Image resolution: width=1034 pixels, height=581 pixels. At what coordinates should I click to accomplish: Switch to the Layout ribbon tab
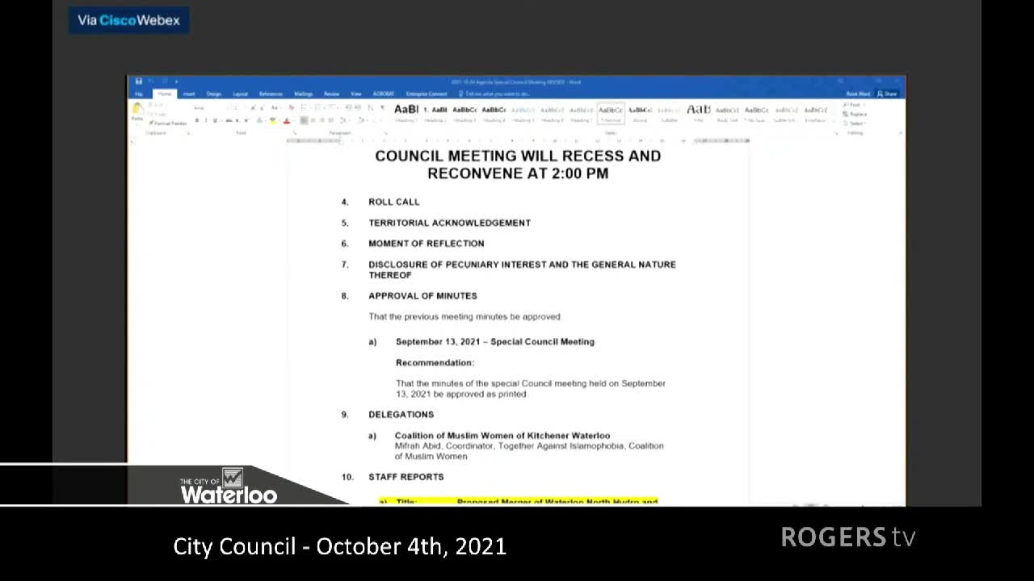click(241, 94)
